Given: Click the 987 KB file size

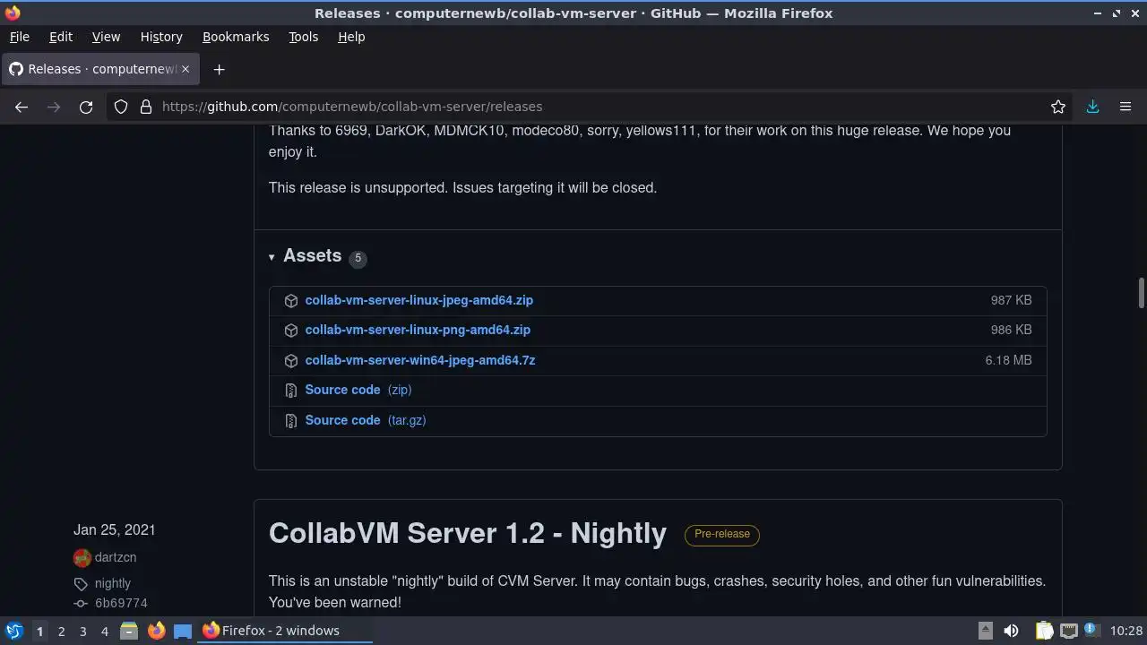Looking at the screenshot, I should (x=1011, y=300).
